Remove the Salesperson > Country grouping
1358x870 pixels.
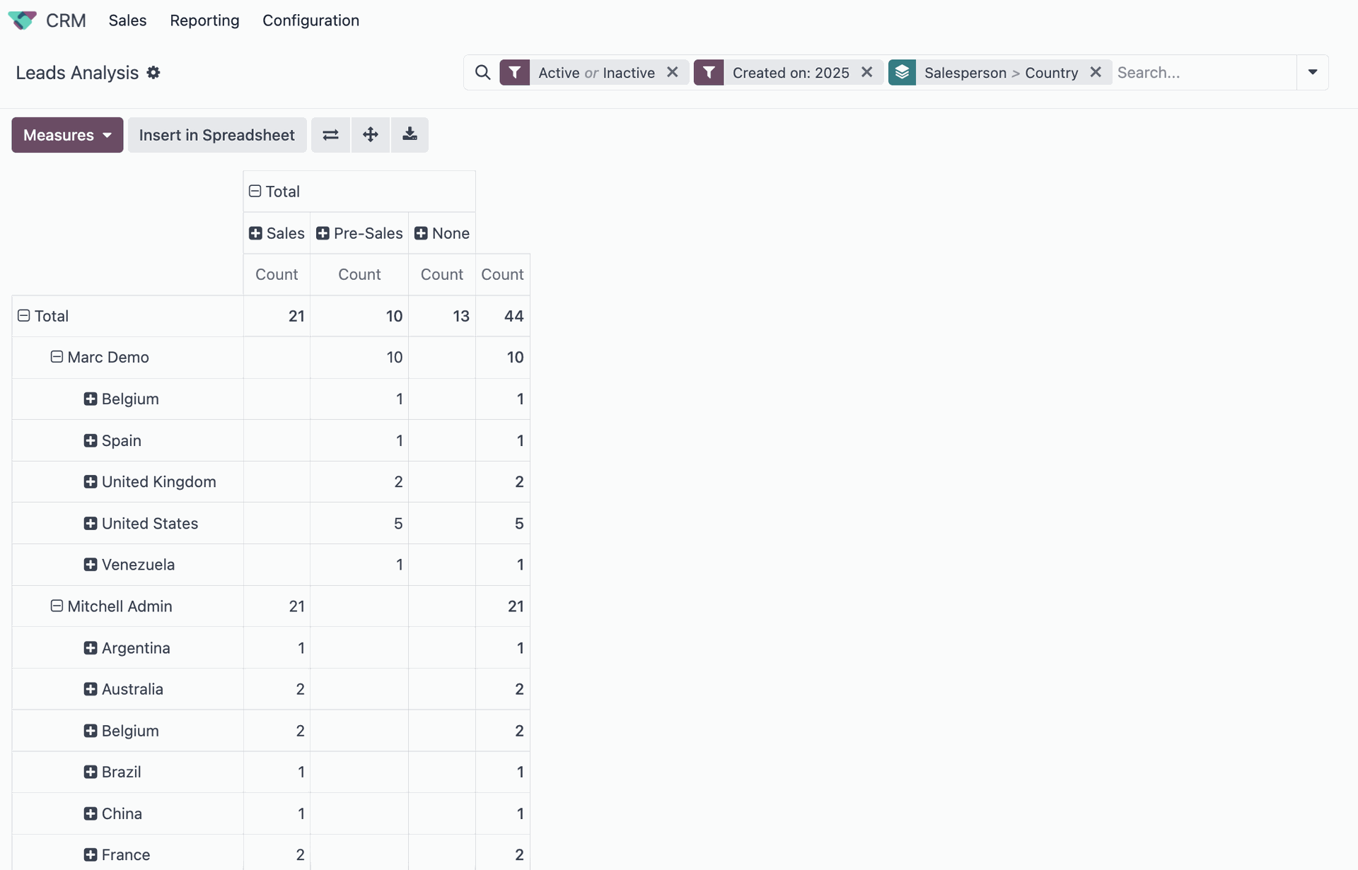(x=1096, y=72)
